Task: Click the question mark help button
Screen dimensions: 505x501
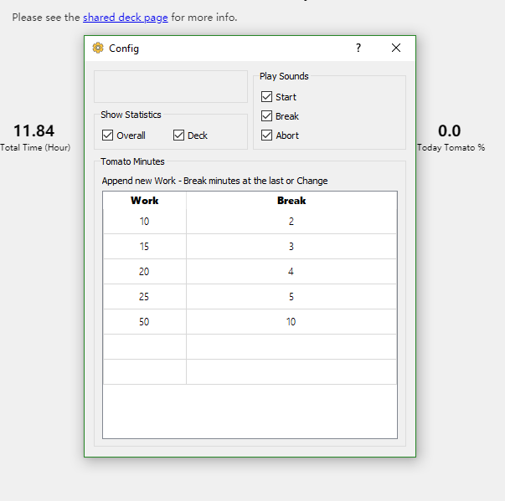Action: (358, 48)
